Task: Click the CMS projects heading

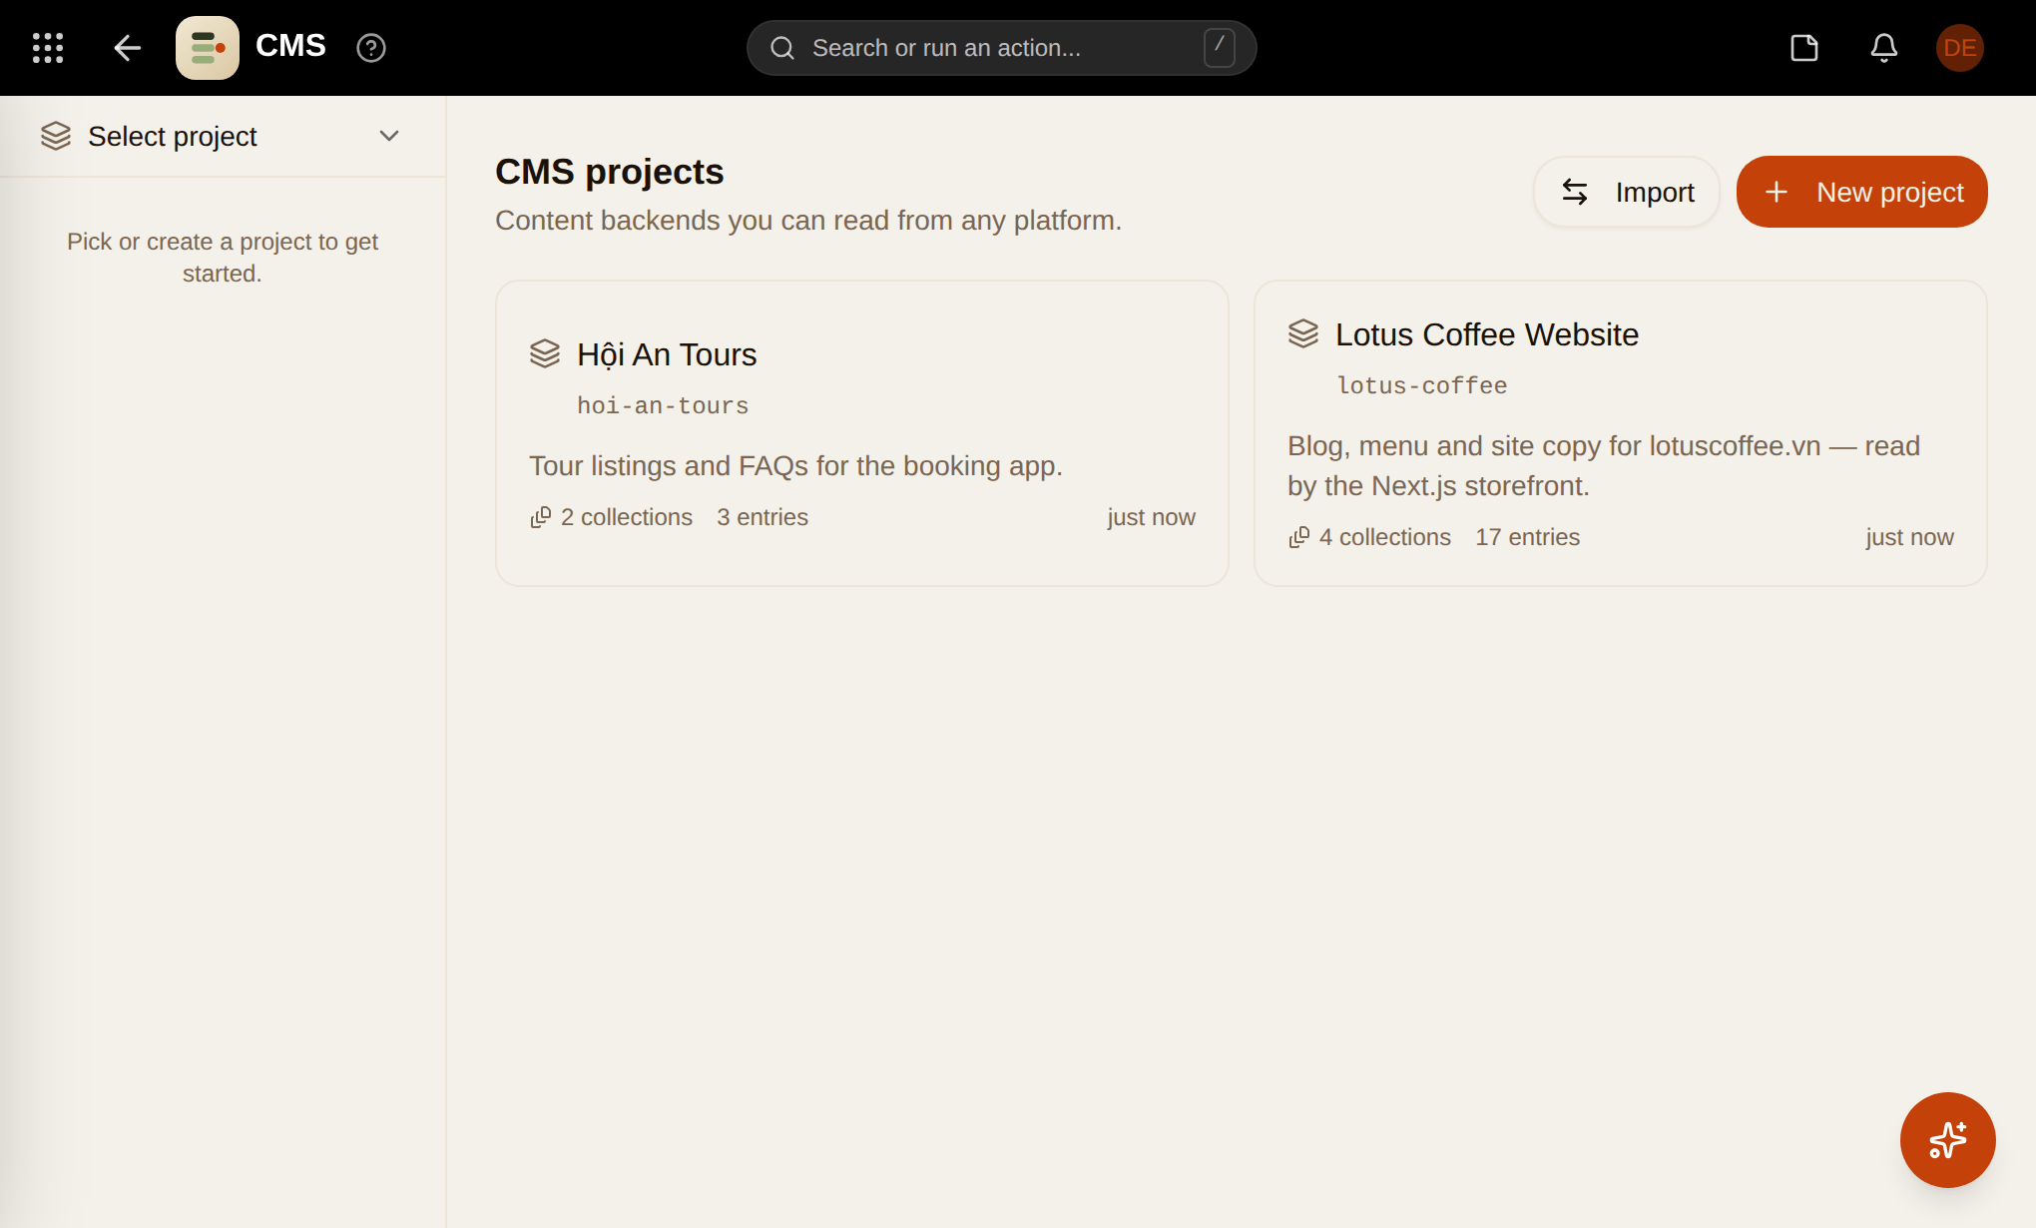Action: click(609, 172)
